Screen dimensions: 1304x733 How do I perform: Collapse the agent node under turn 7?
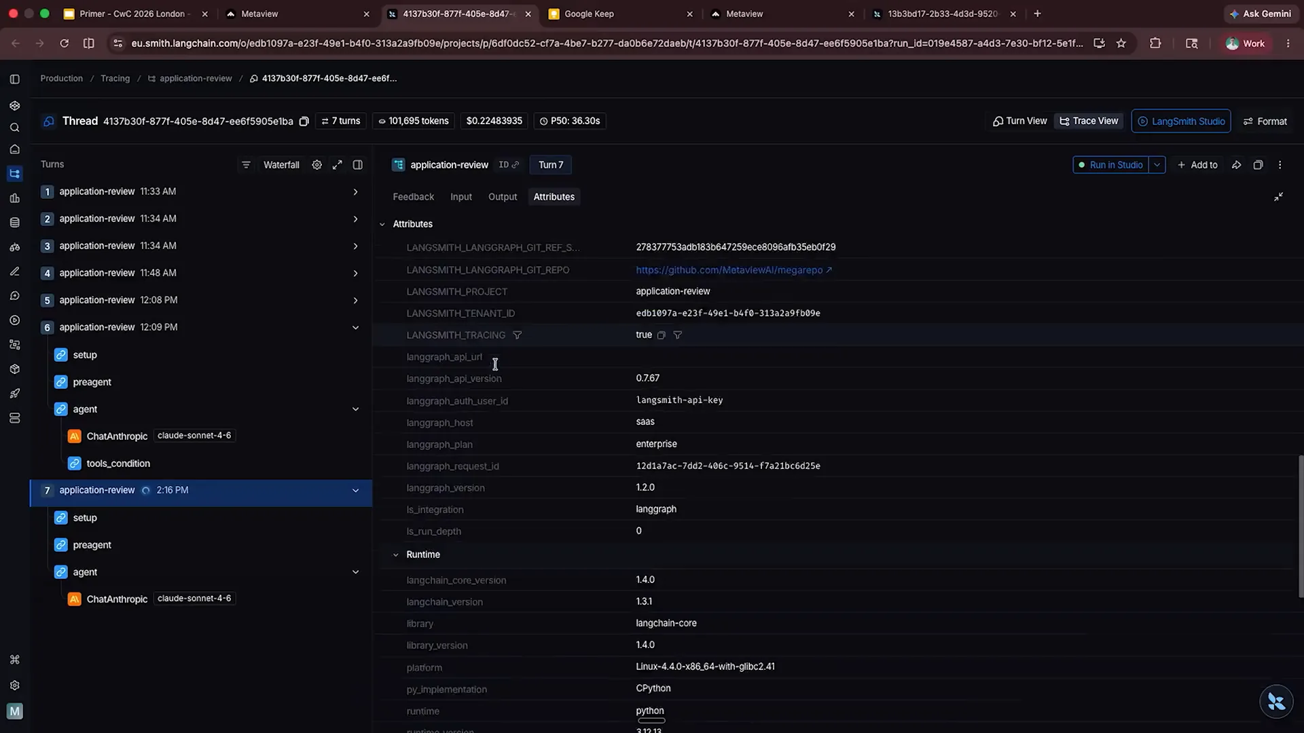pyautogui.click(x=355, y=572)
